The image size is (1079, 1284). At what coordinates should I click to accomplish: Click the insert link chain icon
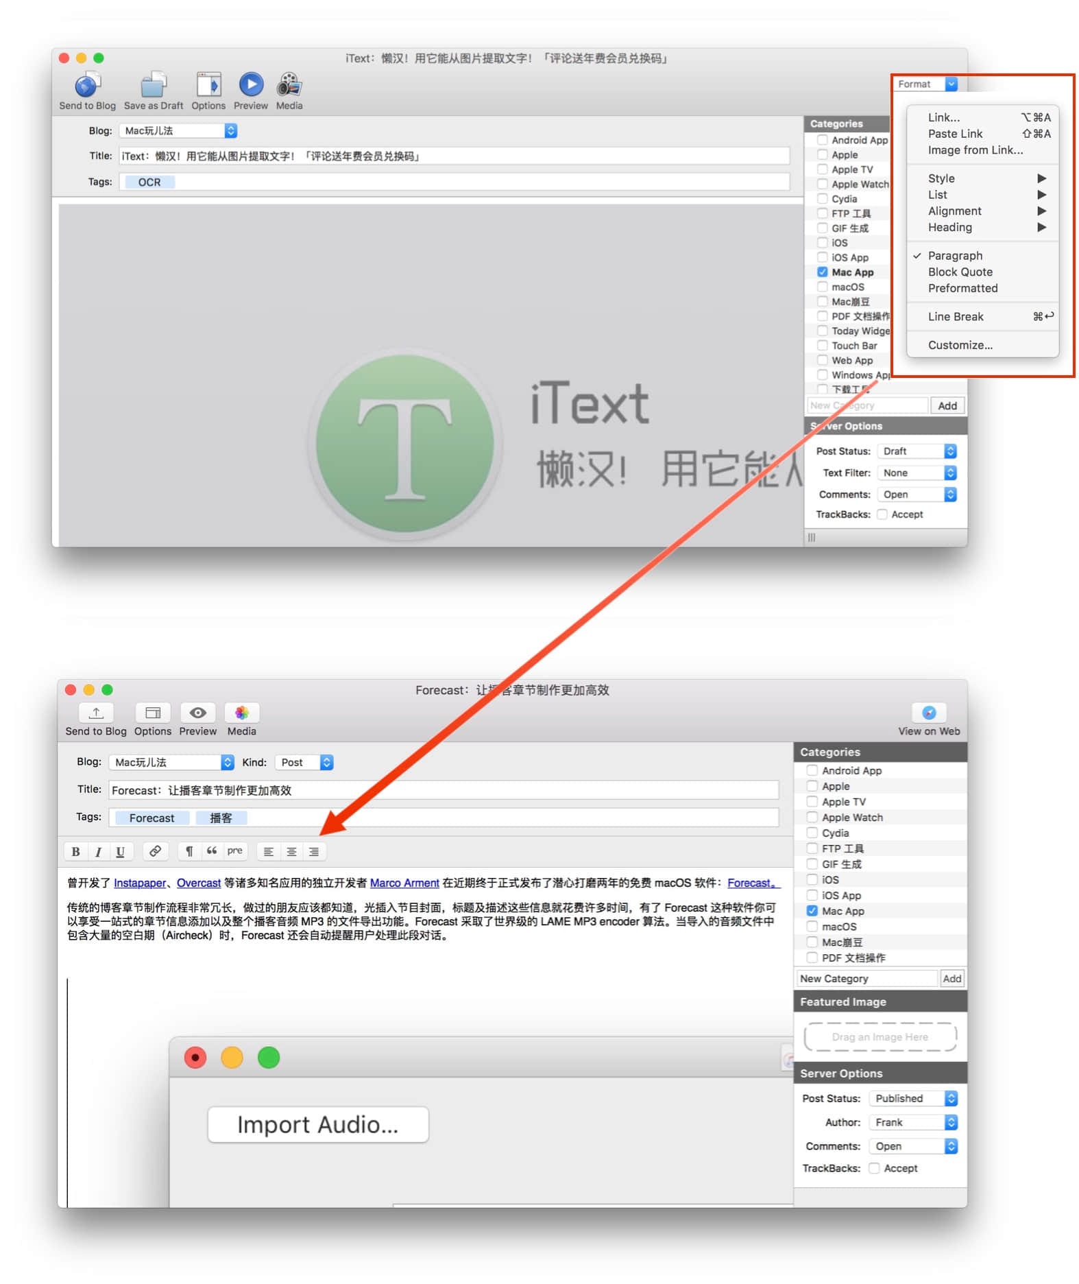[x=156, y=851]
